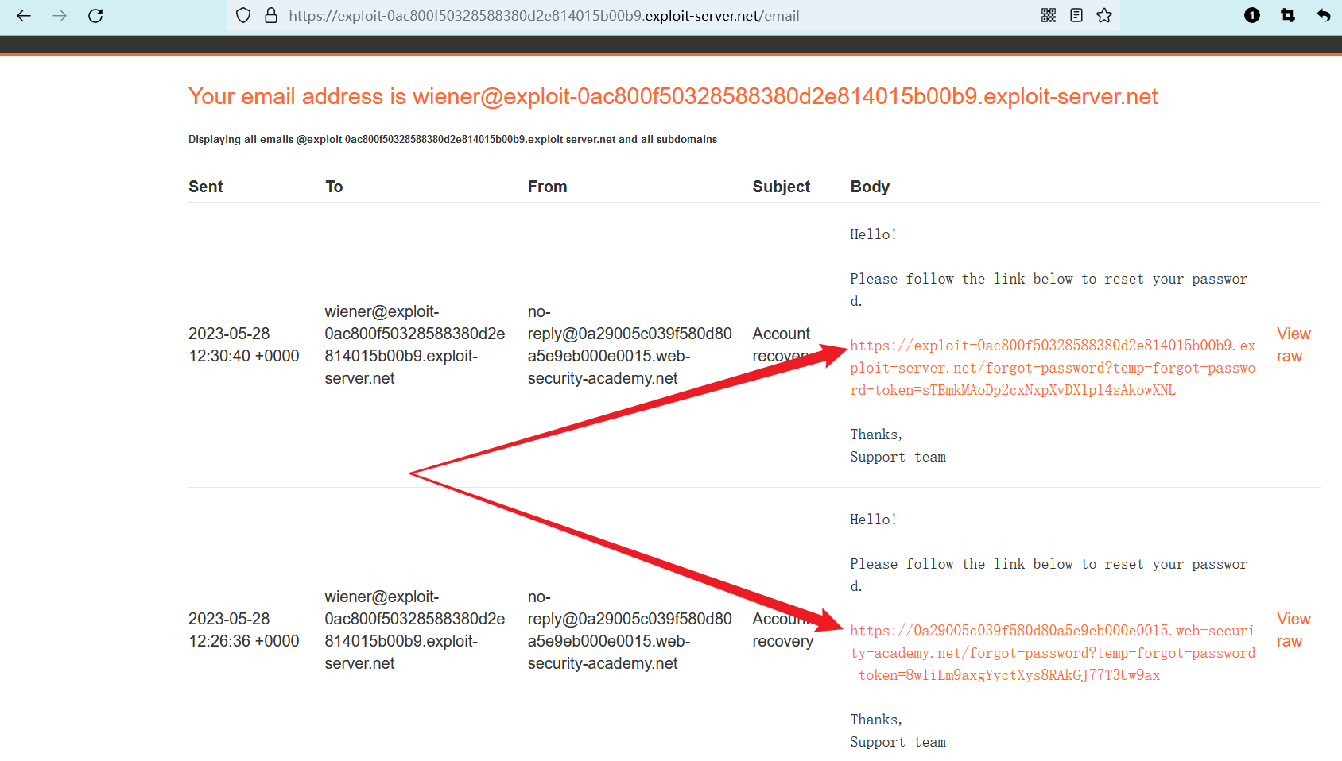Screen dimensions: 1342x761
Task: Open the QR code generator icon
Action: pos(1049,15)
